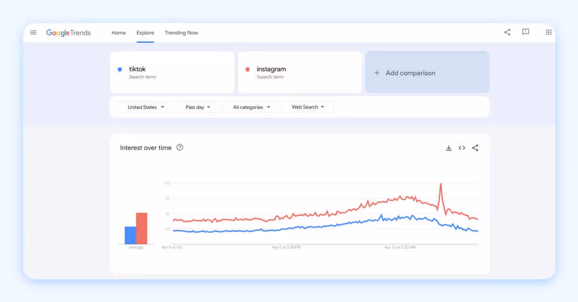The height and width of the screenshot is (302, 578).
Task: Open the Past day time range dropdown
Action: tap(198, 107)
